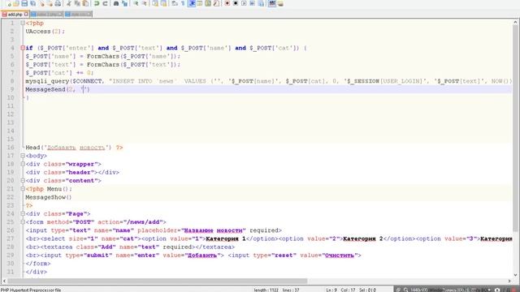This screenshot has height=292, width=520.
Task: Collapse the <?php Menu() fold at line 21
Action: 23,189
